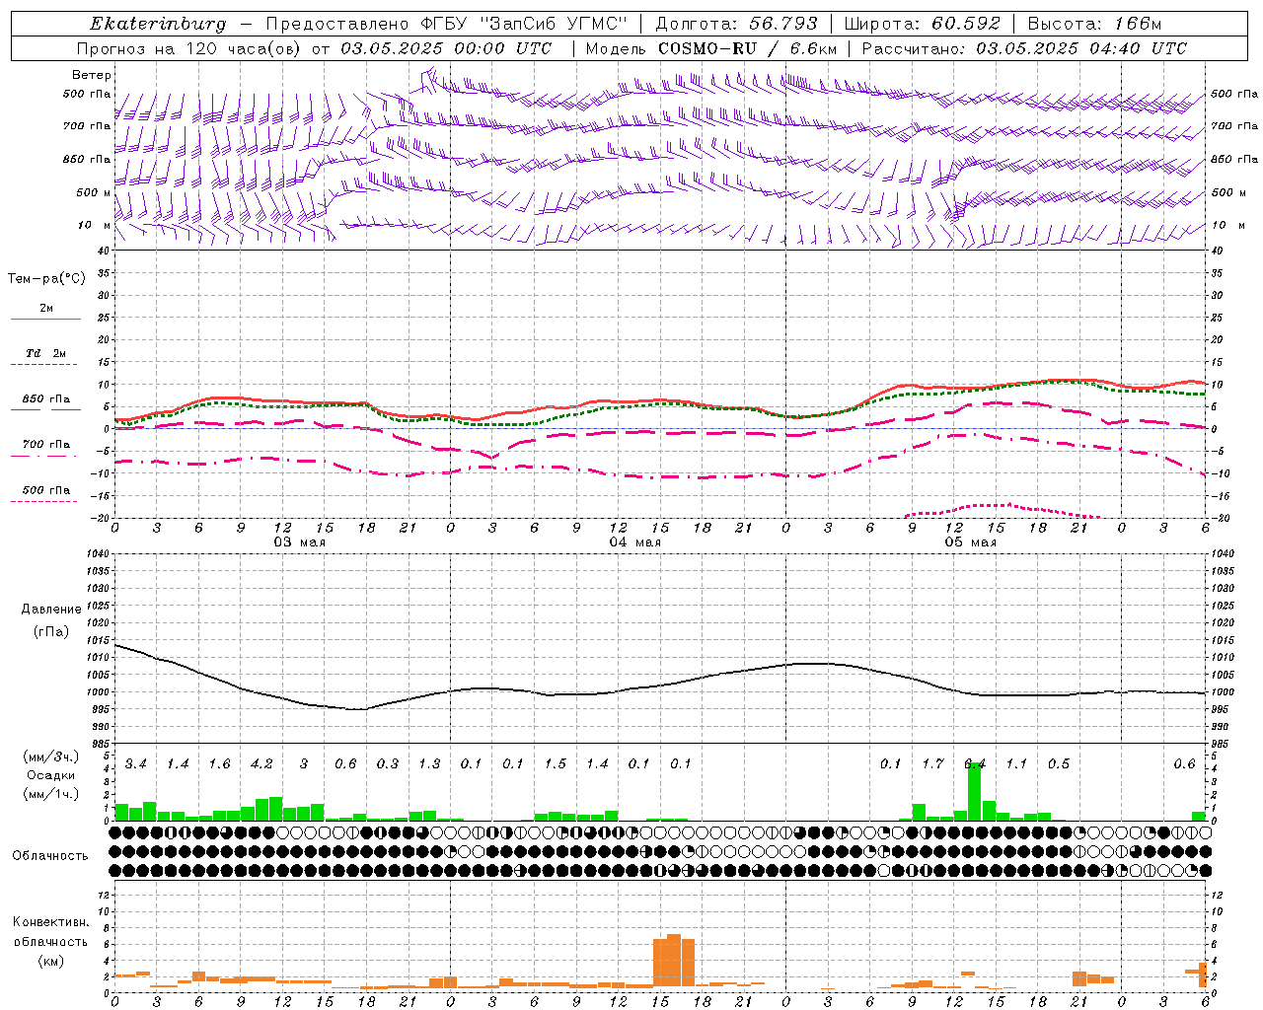The width and height of the screenshot is (1263, 1010).
Task: Click the red solid line sample under '2м'
Action: pyautogui.click(x=45, y=320)
